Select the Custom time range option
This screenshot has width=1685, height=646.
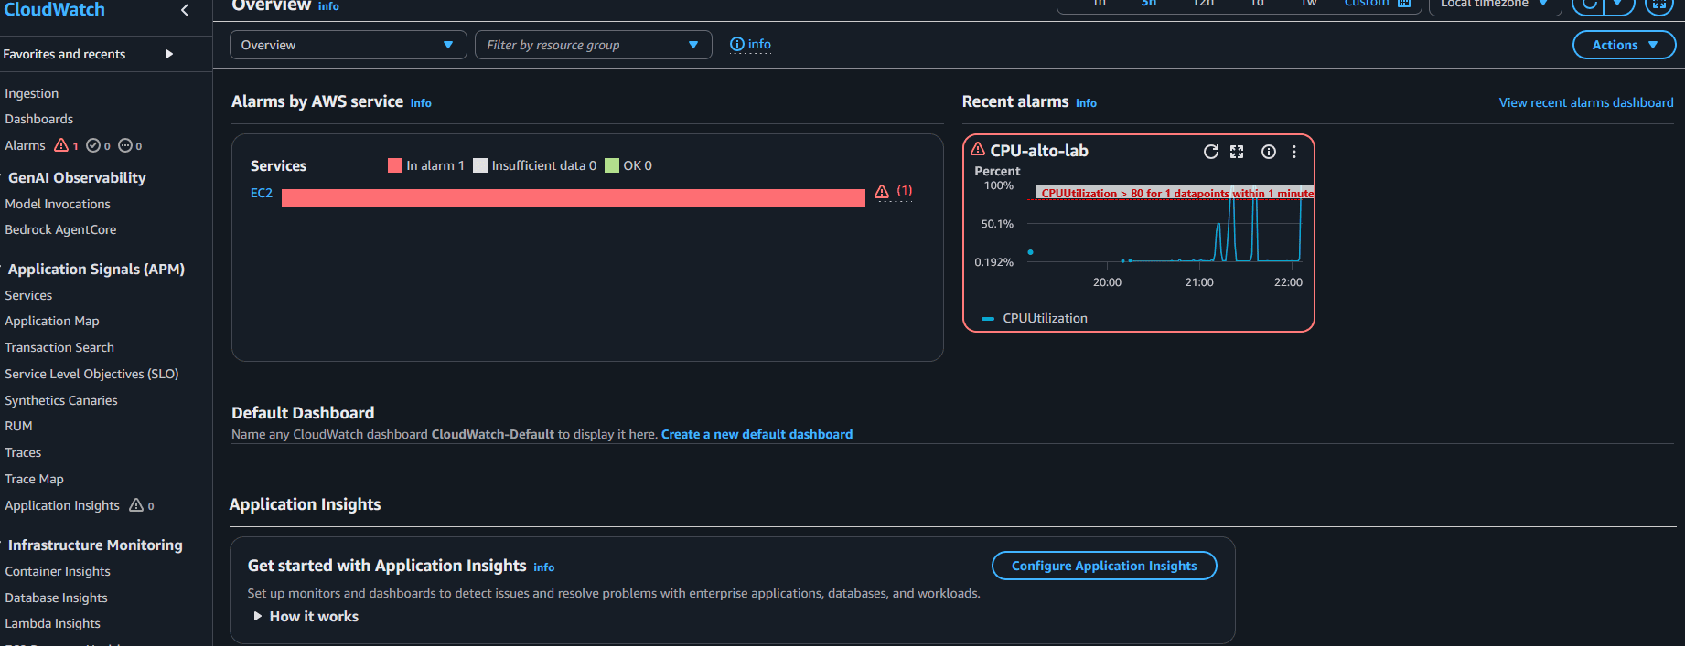click(1366, 4)
